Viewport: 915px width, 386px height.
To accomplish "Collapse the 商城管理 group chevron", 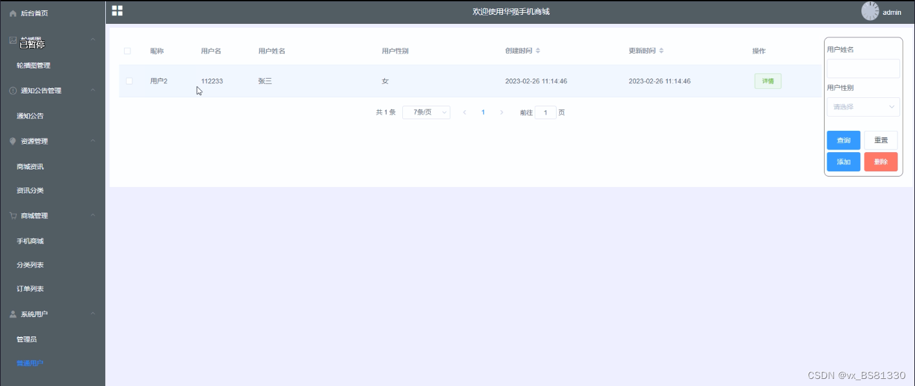I will click(93, 216).
